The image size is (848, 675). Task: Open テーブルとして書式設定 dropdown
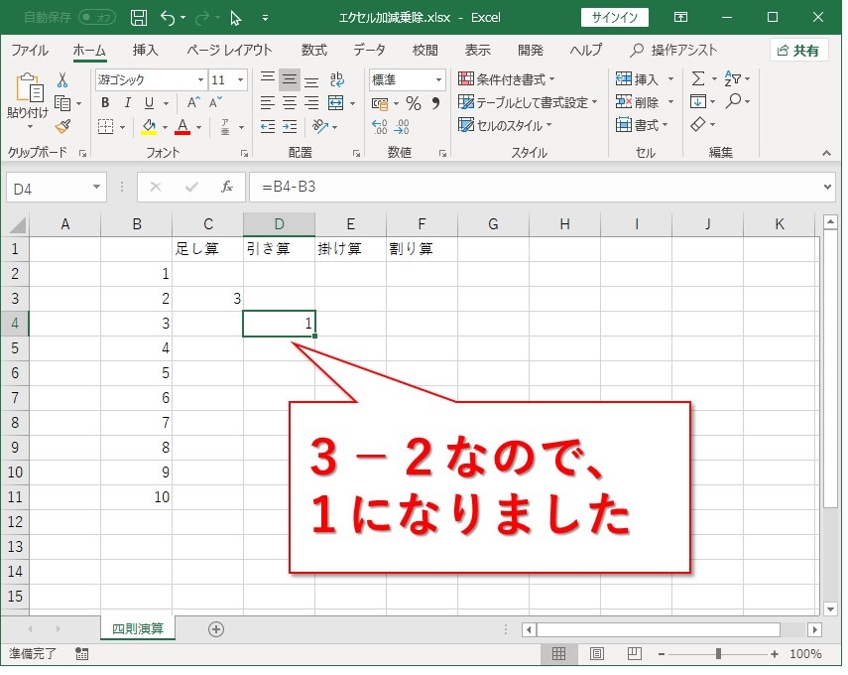[x=528, y=103]
